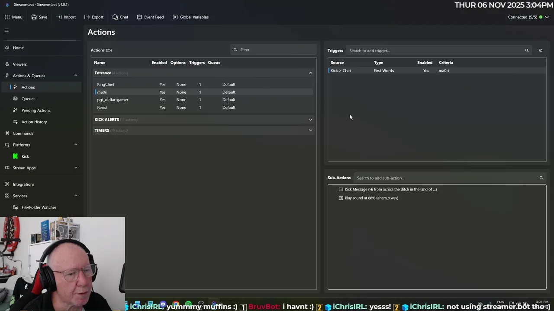Go to Home in the sidebar
This screenshot has height=311, width=554.
click(18, 48)
